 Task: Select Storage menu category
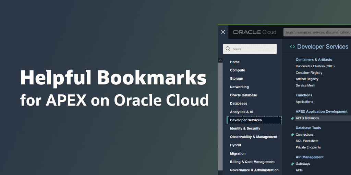click(x=237, y=79)
